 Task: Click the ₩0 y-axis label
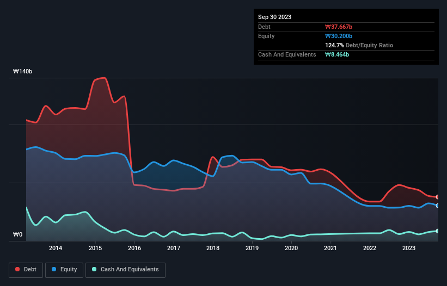coord(17,234)
